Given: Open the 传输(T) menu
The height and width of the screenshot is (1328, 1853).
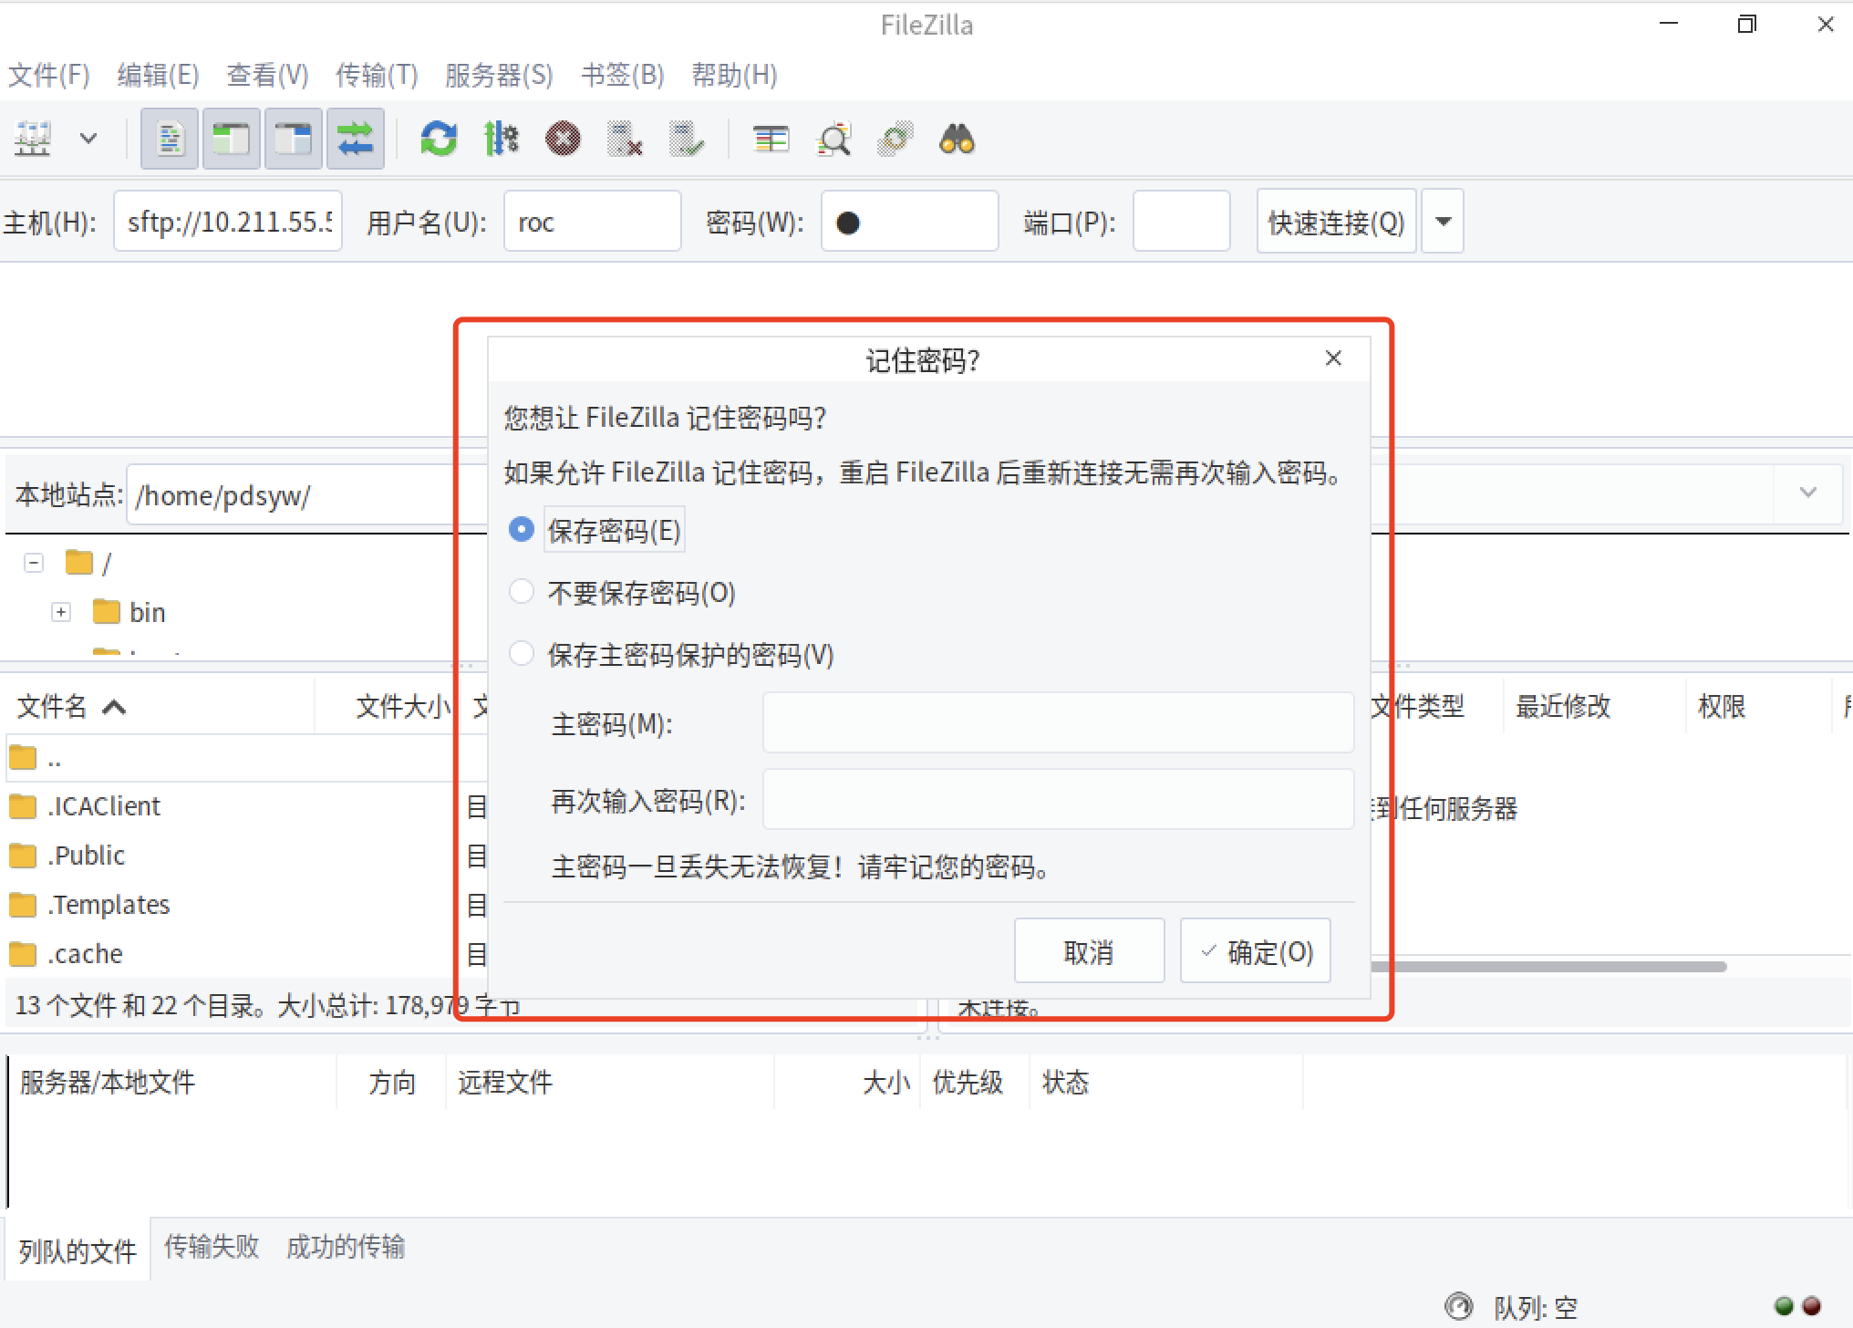Looking at the screenshot, I should [377, 75].
